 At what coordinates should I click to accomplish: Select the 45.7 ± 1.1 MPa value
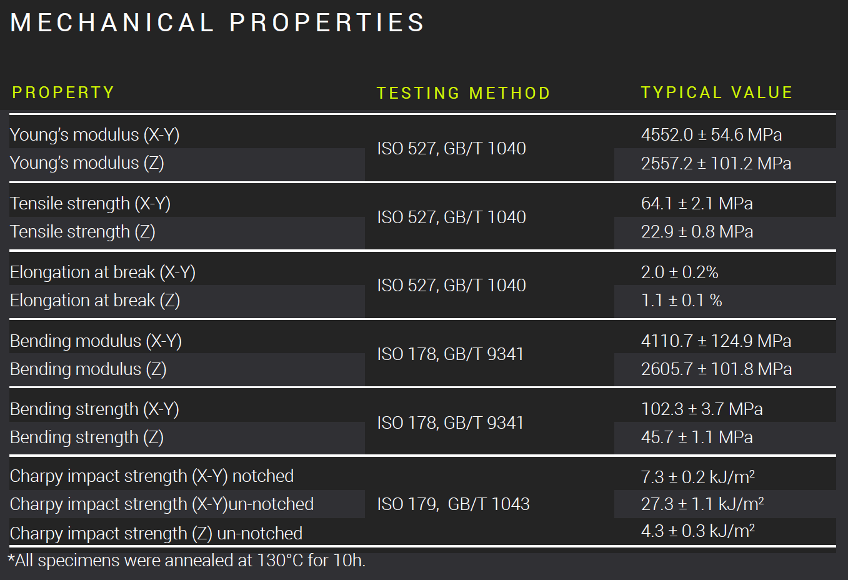click(x=697, y=437)
